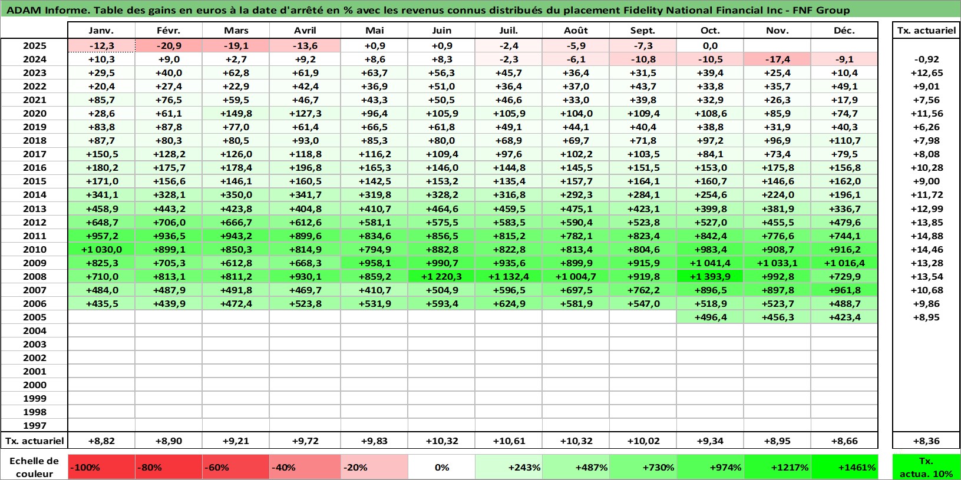Select cell -12,3 for Janv. 2025

(101, 45)
